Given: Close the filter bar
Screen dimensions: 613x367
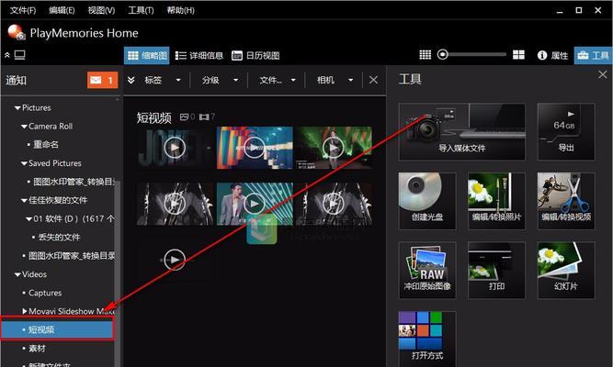Looking at the screenshot, I should tap(373, 80).
